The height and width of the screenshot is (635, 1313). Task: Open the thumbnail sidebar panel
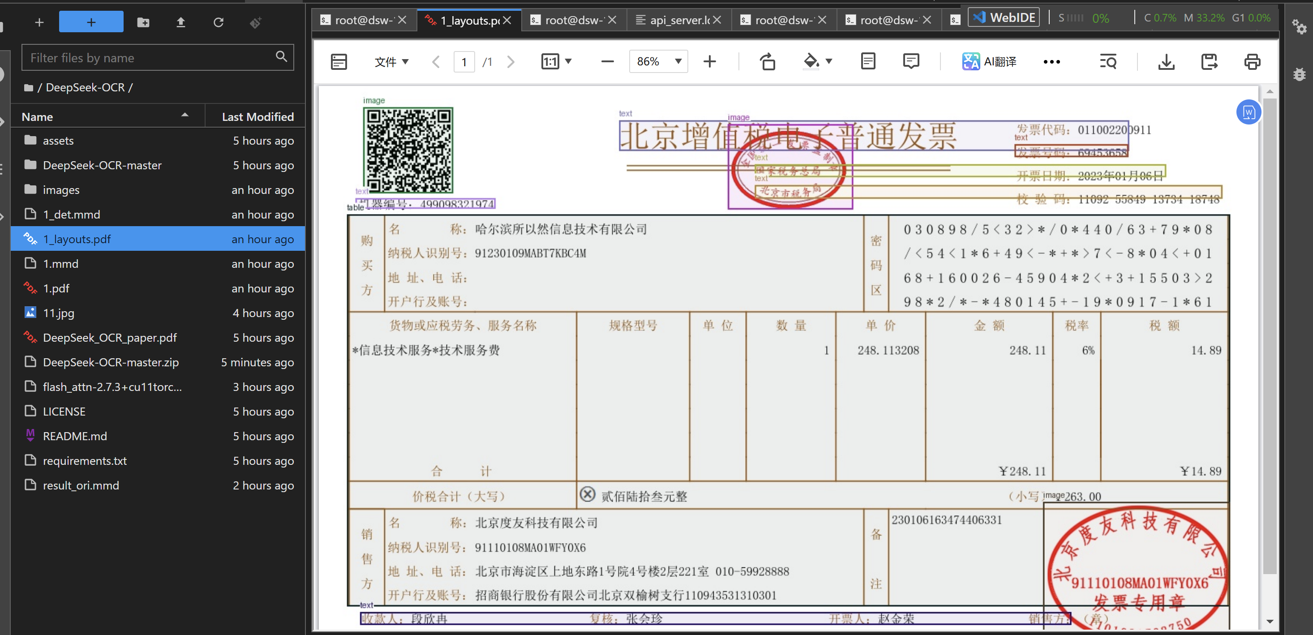[339, 61]
